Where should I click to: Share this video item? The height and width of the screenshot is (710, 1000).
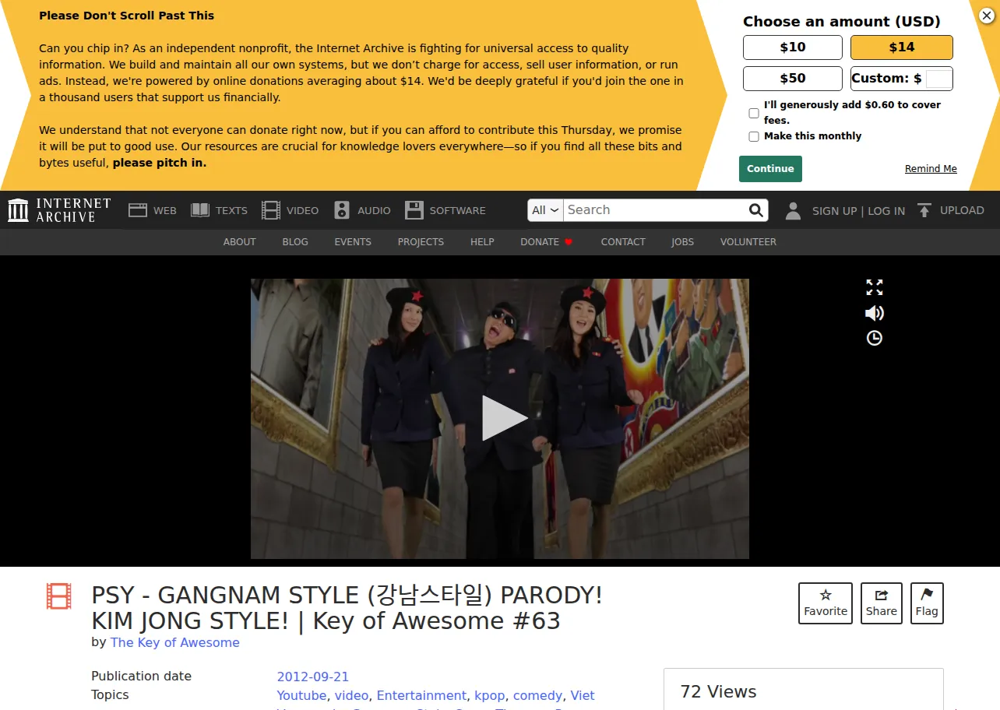coord(882,603)
